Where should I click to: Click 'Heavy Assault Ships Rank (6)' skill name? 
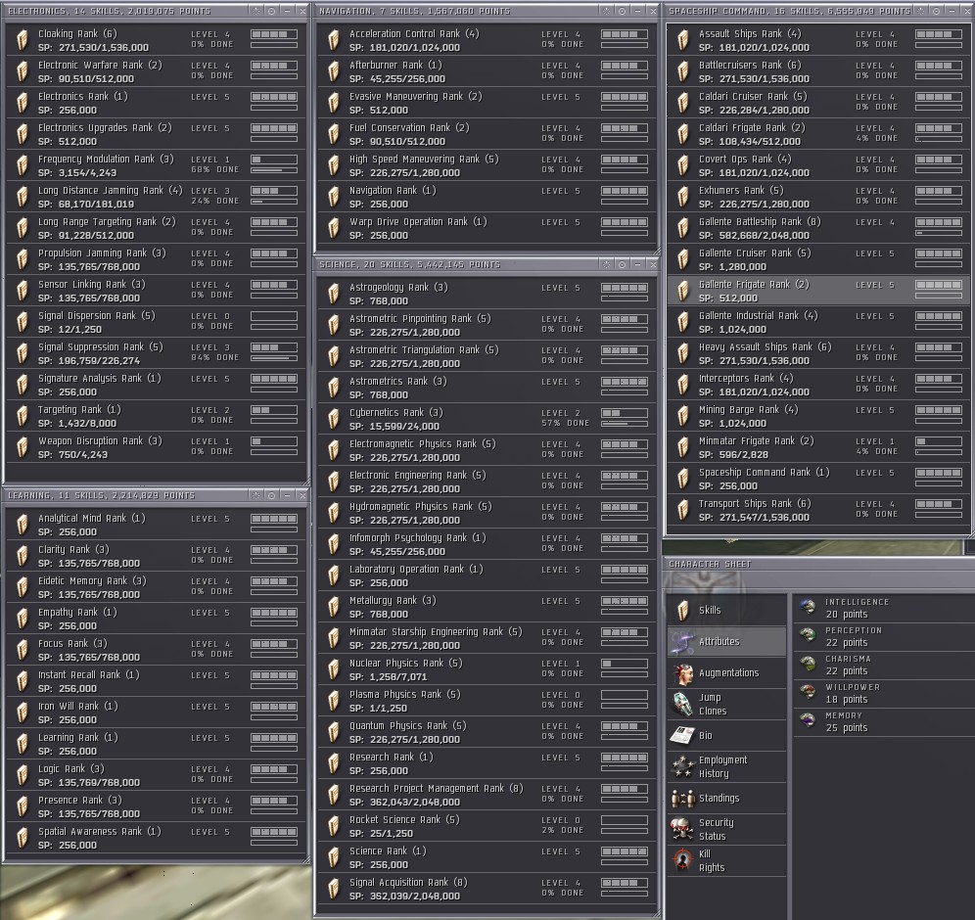(765, 346)
